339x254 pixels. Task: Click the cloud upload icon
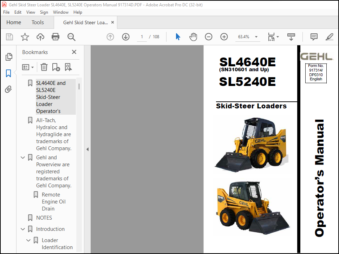(40, 37)
